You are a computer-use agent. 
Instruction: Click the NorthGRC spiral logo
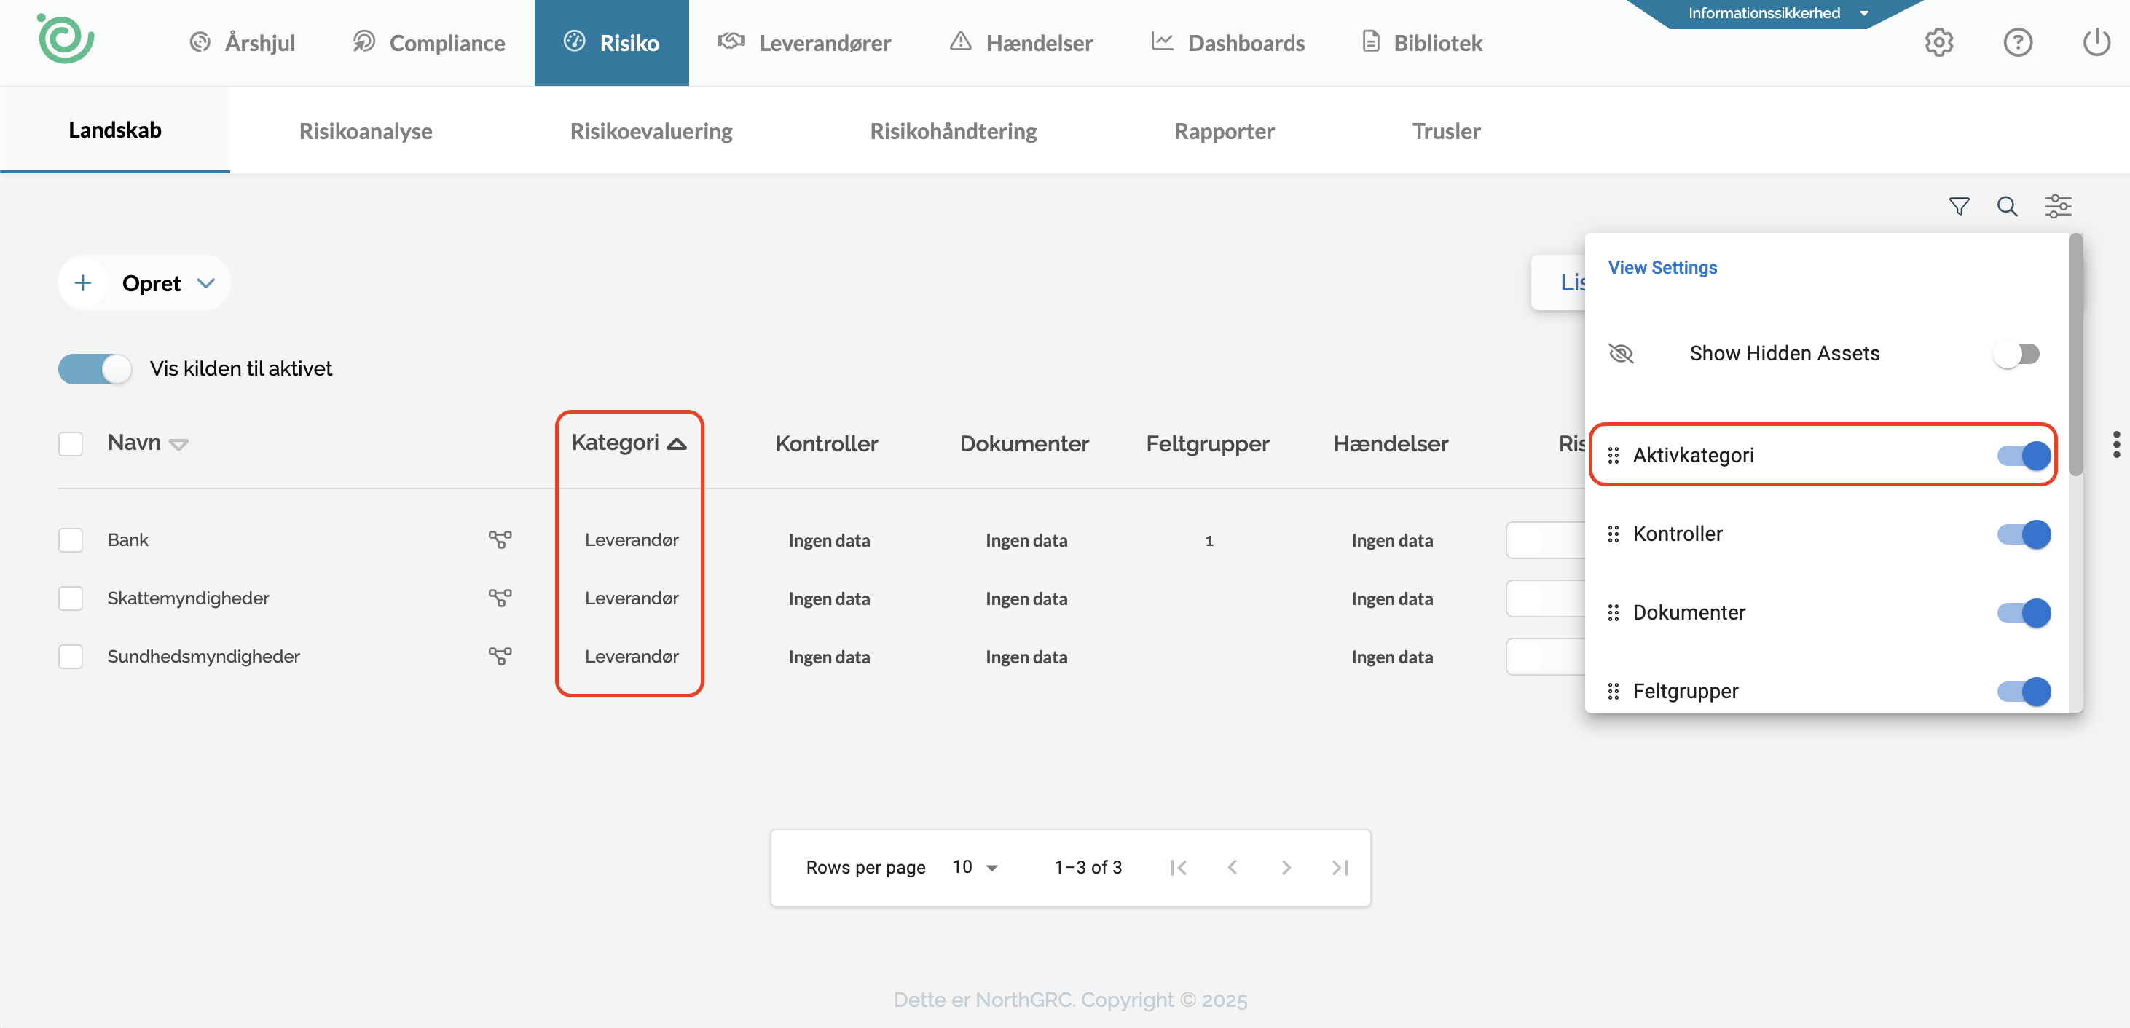[66, 39]
